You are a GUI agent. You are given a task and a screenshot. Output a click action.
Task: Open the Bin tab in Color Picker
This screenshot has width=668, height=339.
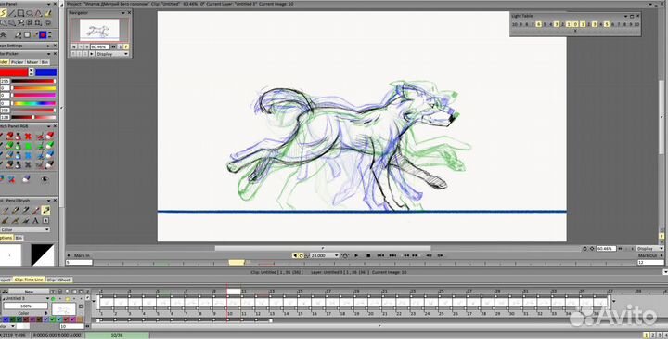point(45,62)
